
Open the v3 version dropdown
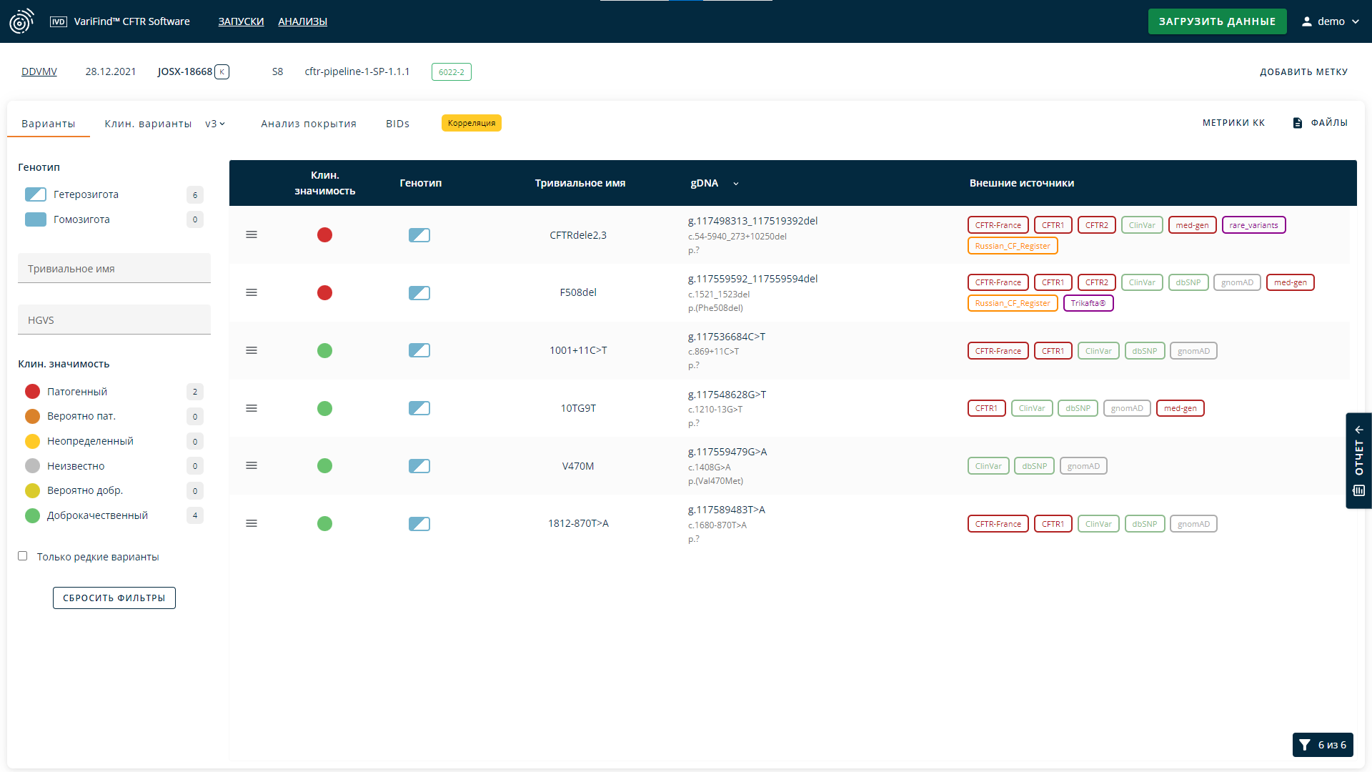point(215,124)
